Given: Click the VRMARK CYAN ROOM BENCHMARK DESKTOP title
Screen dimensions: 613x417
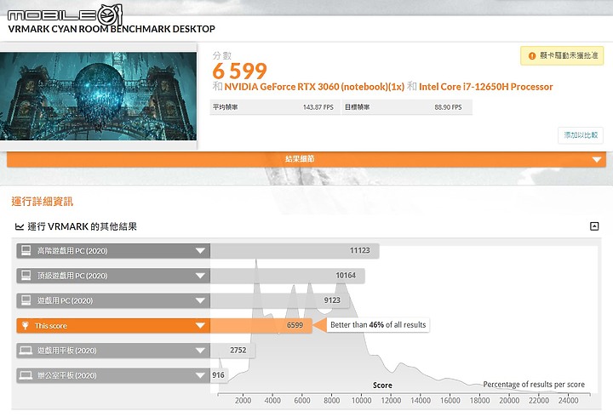Looking at the screenshot, I should click(x=112, y=29).
